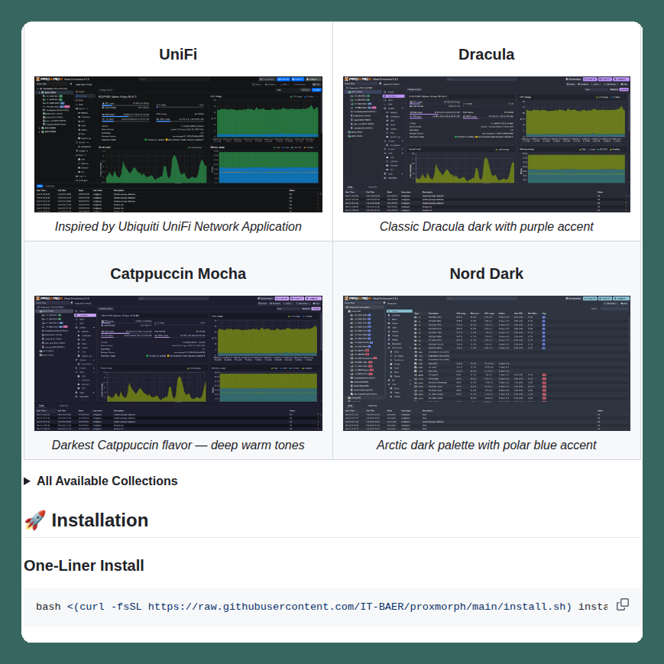Screen dimensions: 664x664
Task: Copy the one-liner install command
Action: click(623, 604)
